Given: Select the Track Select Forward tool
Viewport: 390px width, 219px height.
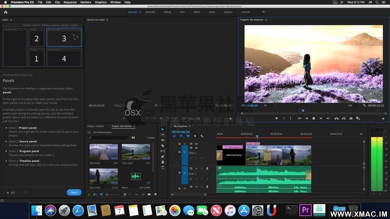Looking at the screenshot, I should point(163,135).
